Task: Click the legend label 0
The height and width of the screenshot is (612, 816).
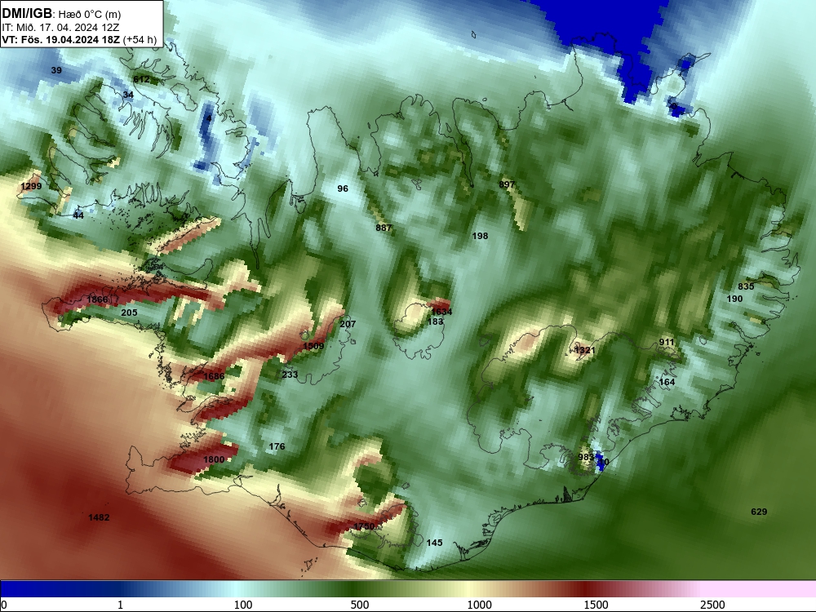Action: click(4, 605)
